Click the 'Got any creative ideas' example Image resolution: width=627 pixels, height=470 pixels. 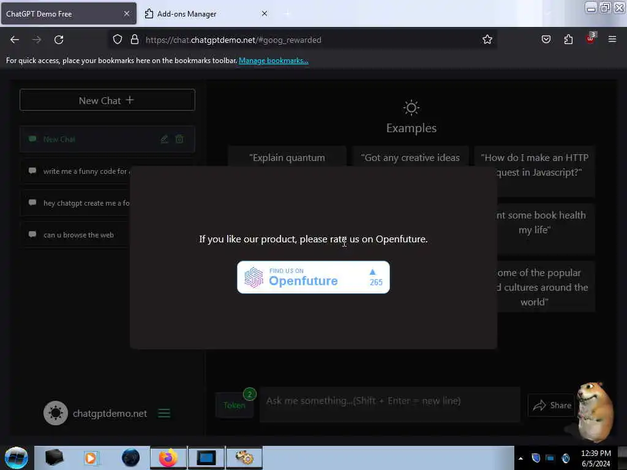410,157
